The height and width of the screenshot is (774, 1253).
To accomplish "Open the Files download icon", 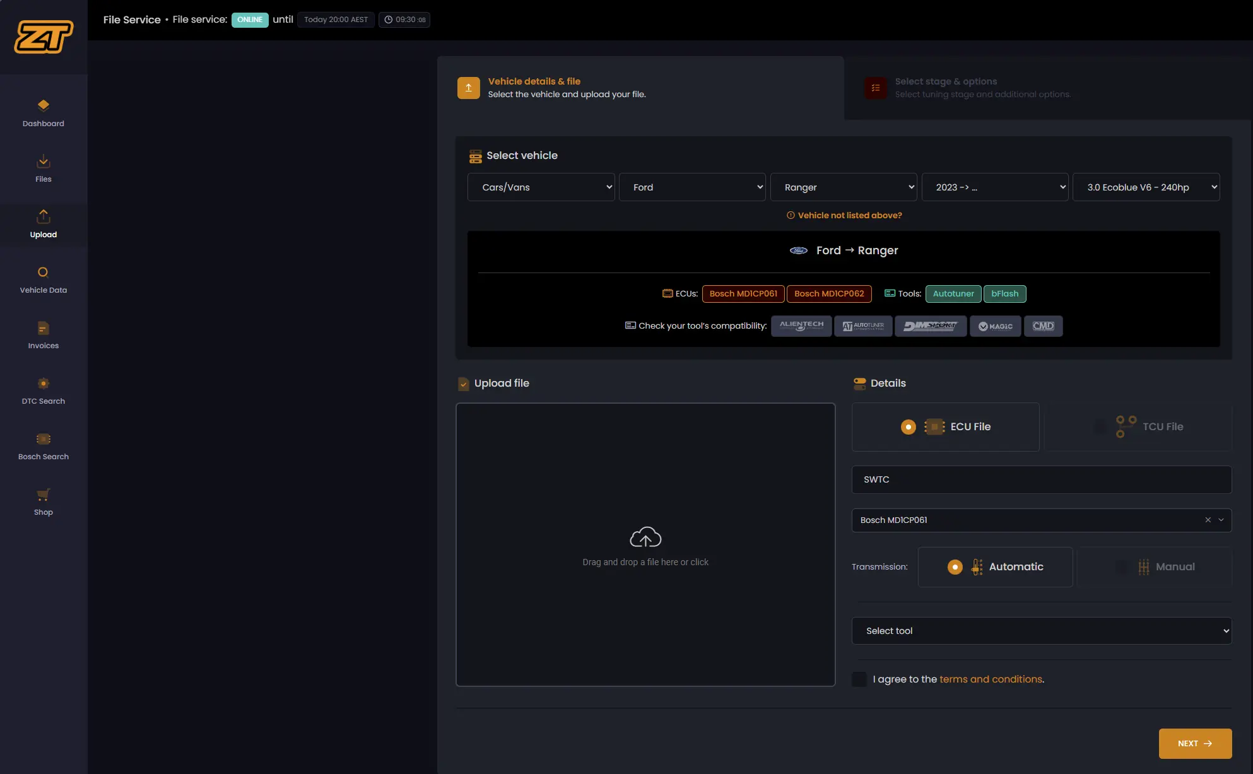I will pos(44,161).
